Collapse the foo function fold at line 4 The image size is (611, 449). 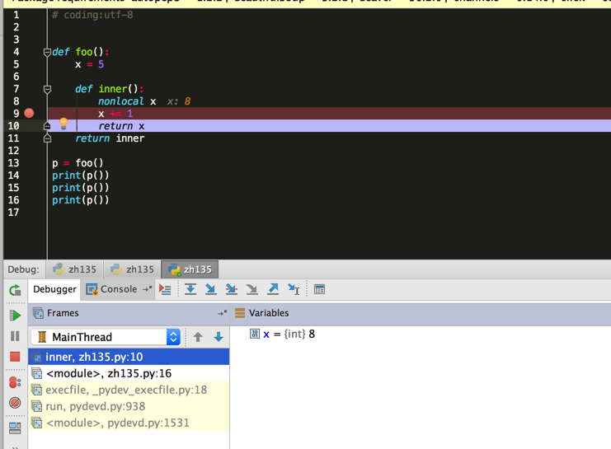tap(47, 52)
